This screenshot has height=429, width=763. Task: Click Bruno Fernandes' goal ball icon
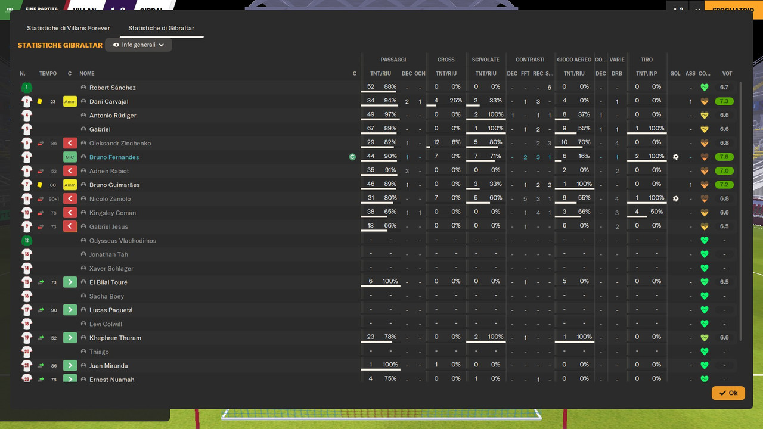click(675, 157)
